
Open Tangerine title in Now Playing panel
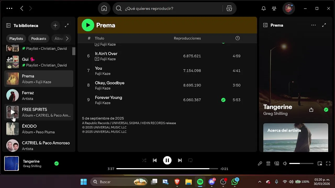coord(278,107)
